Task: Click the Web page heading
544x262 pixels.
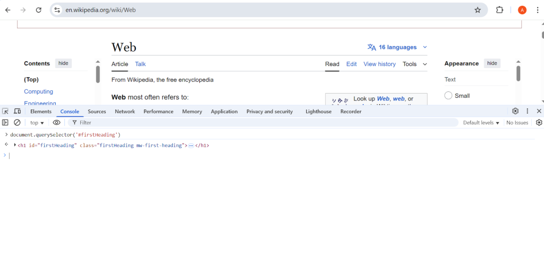Action: point(124,47)
